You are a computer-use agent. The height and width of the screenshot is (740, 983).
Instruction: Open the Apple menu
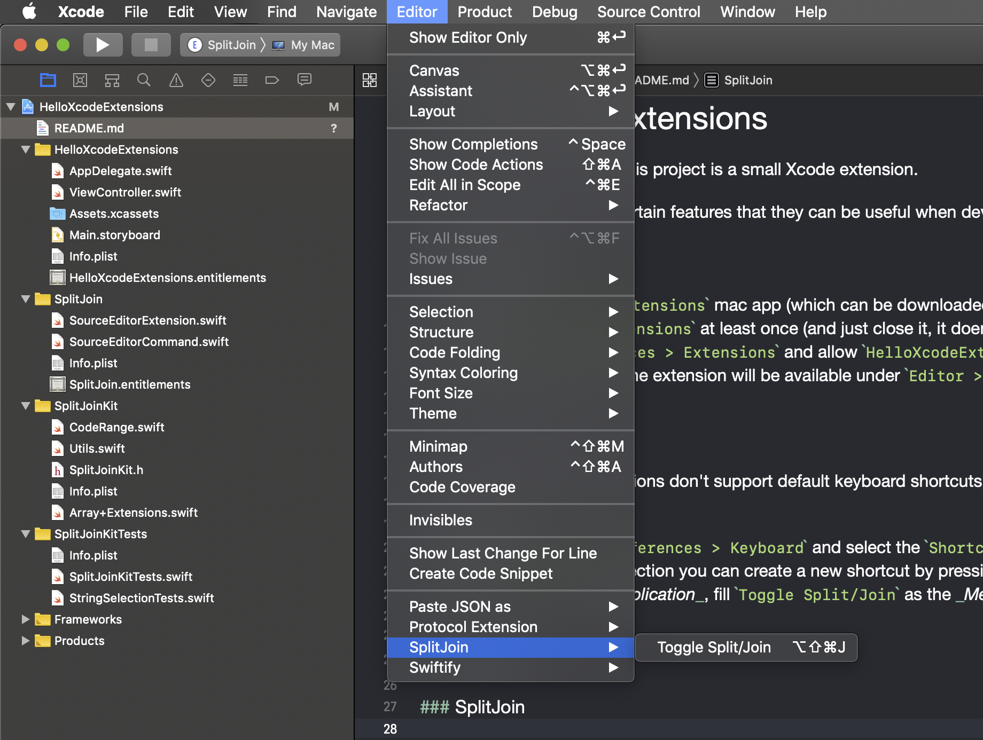coord(29,11)
